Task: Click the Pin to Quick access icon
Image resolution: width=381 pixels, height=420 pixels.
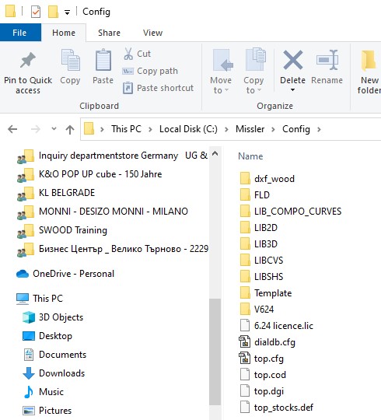Action: pyautogui.click(x=27, y=60)
